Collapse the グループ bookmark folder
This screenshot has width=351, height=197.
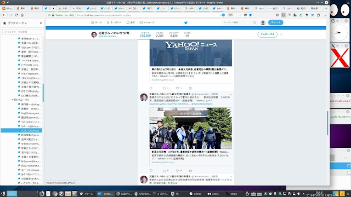tap(13, 100)
